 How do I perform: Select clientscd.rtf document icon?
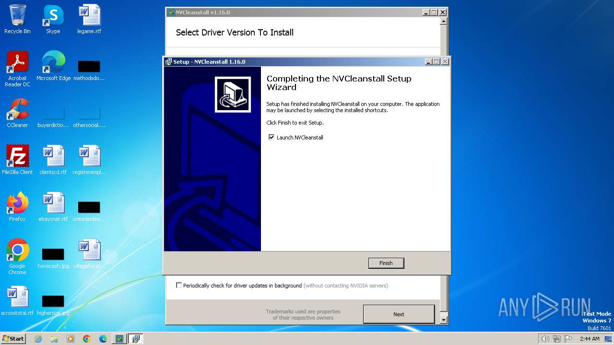pos(53,161)
